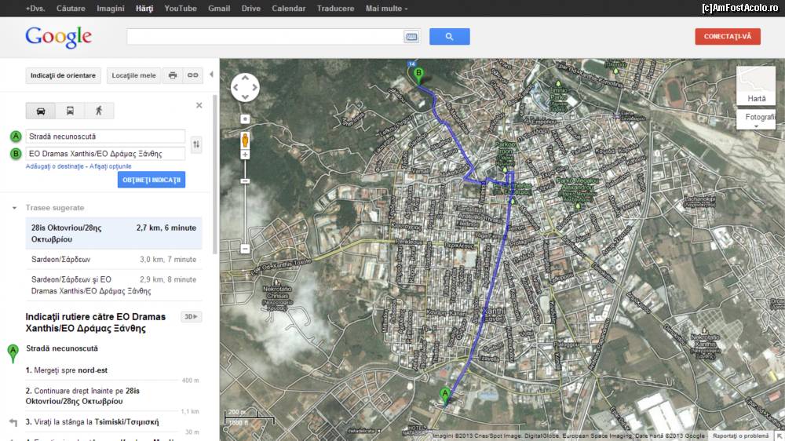This screenshot has height=441, width=785.
Task: Open 3D route preview button
Action: [192, 317]
